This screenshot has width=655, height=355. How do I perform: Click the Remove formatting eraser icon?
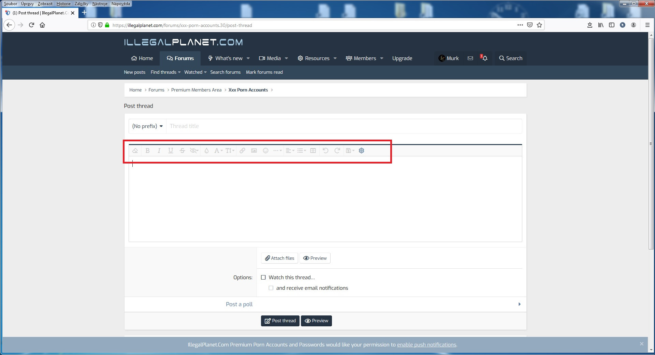[x=135, y=151]
